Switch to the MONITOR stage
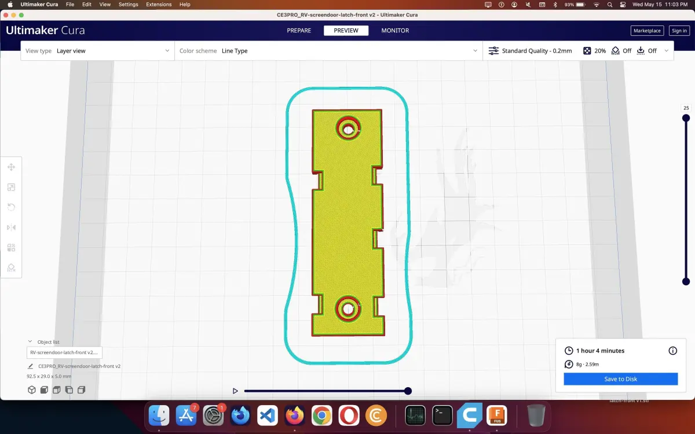The image size is (695, 434). (x=395, y=31)
